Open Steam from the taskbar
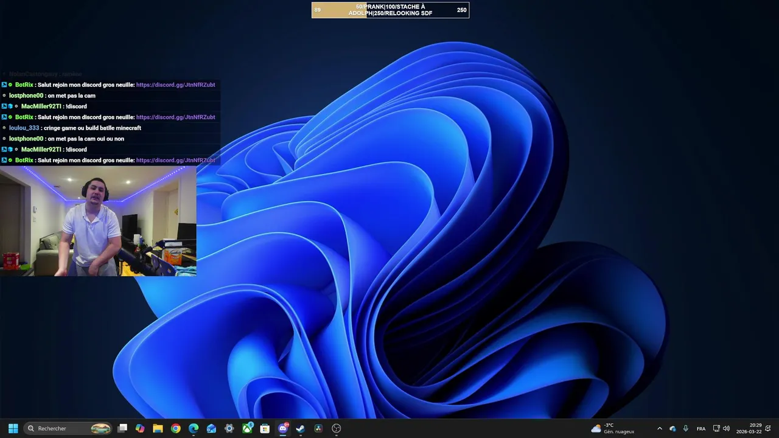Image resolution: width=779 pixels, height=438 pixels. pos(301,428)
